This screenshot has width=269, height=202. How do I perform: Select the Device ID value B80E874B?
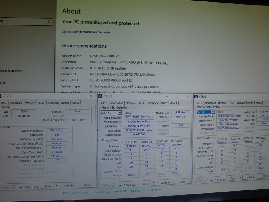click(123, 74)
